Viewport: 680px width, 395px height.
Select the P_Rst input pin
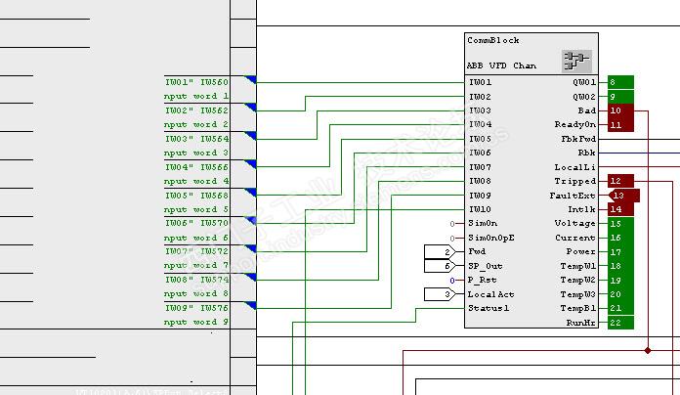click(483, 280)
